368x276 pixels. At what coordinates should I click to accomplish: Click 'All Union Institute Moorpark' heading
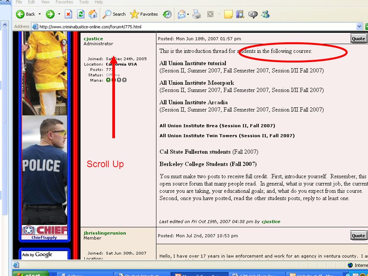[197, 83]
